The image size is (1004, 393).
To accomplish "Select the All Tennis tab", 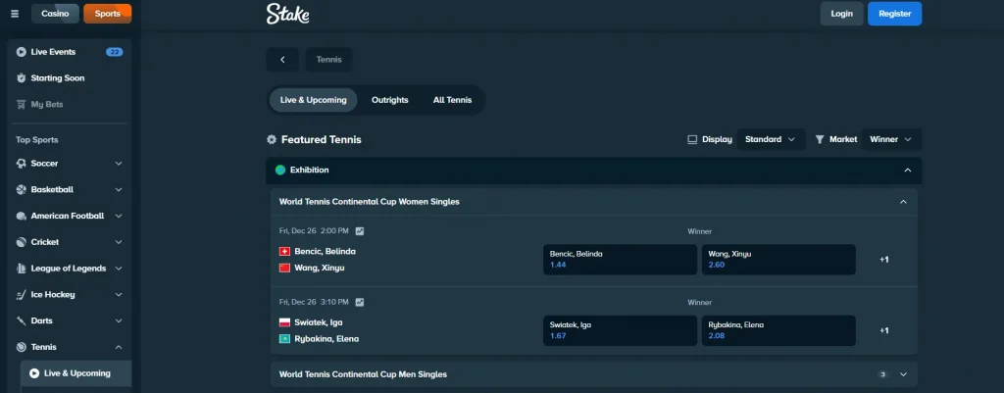I will point(453,100).
